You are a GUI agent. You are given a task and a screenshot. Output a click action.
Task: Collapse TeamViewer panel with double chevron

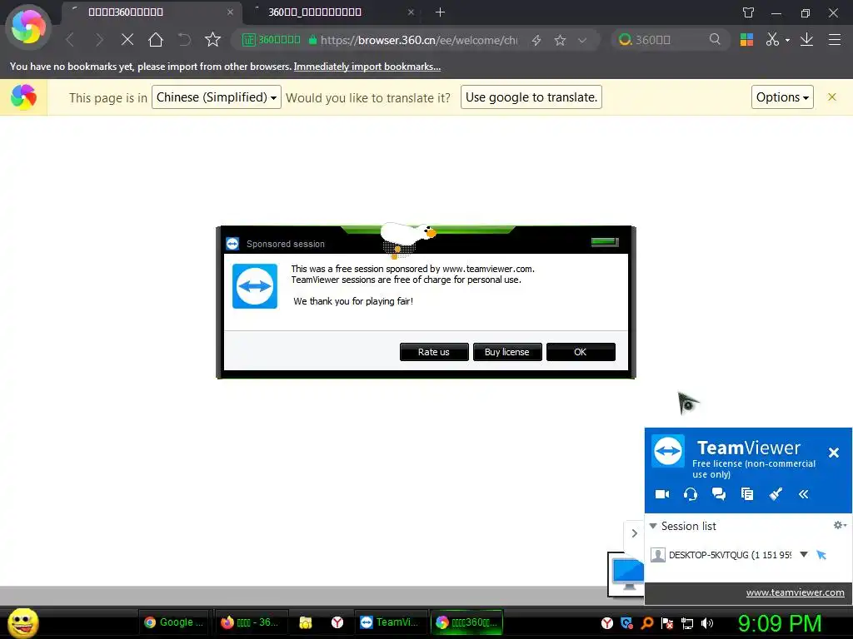804,494
